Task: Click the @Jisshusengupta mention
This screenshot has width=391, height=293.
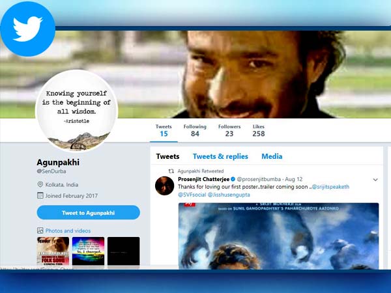Action: point(229,195)
